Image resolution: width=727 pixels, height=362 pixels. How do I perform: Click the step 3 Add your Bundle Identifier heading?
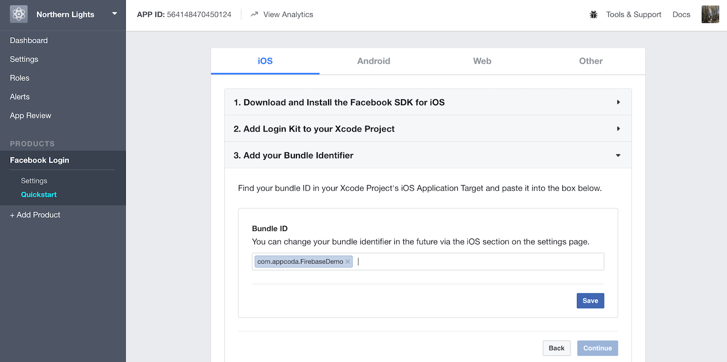point(293,155)
